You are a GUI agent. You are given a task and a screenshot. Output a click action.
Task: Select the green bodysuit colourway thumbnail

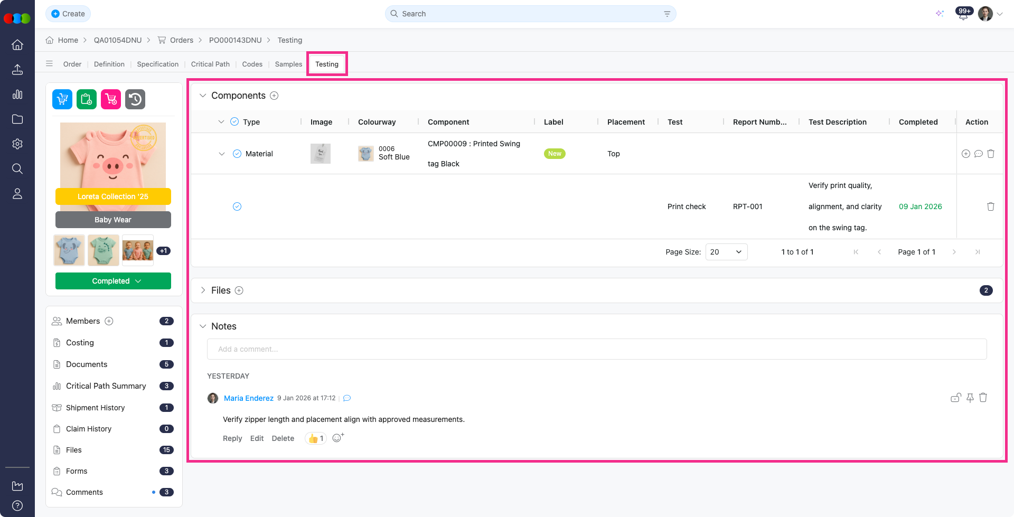coord(103,250)
